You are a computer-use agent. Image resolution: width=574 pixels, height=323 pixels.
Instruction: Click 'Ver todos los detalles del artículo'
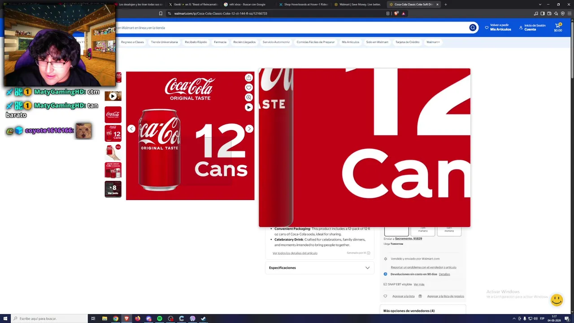(295, 253)
